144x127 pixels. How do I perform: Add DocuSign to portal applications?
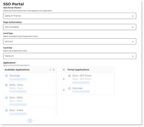(6, 76)
